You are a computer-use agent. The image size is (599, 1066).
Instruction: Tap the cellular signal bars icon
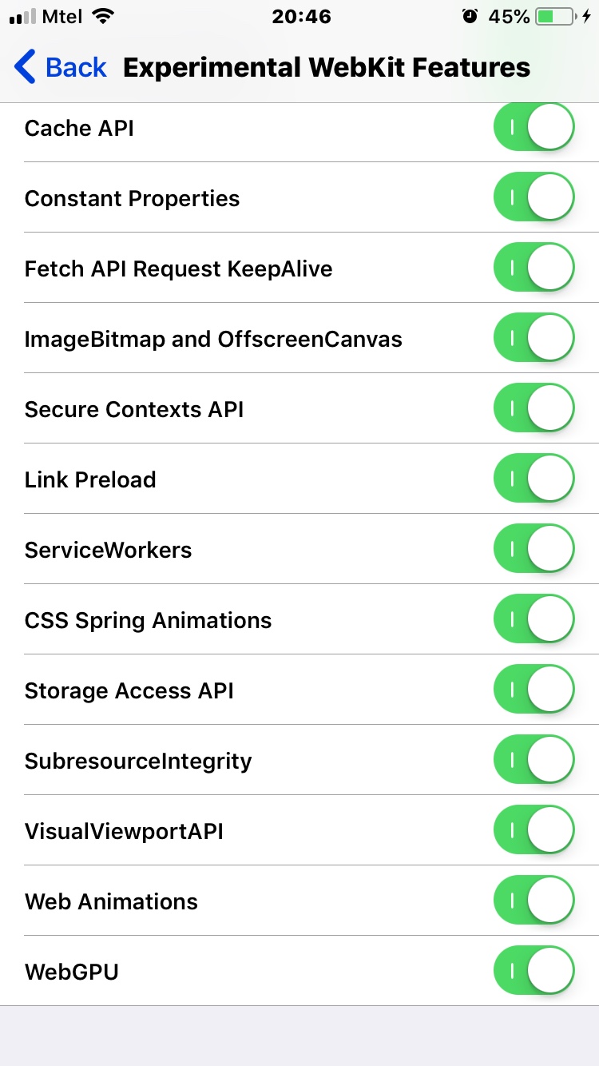click(22, 16)
